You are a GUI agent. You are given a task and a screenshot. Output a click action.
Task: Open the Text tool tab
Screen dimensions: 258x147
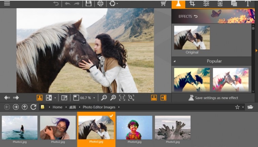point(248,3)
